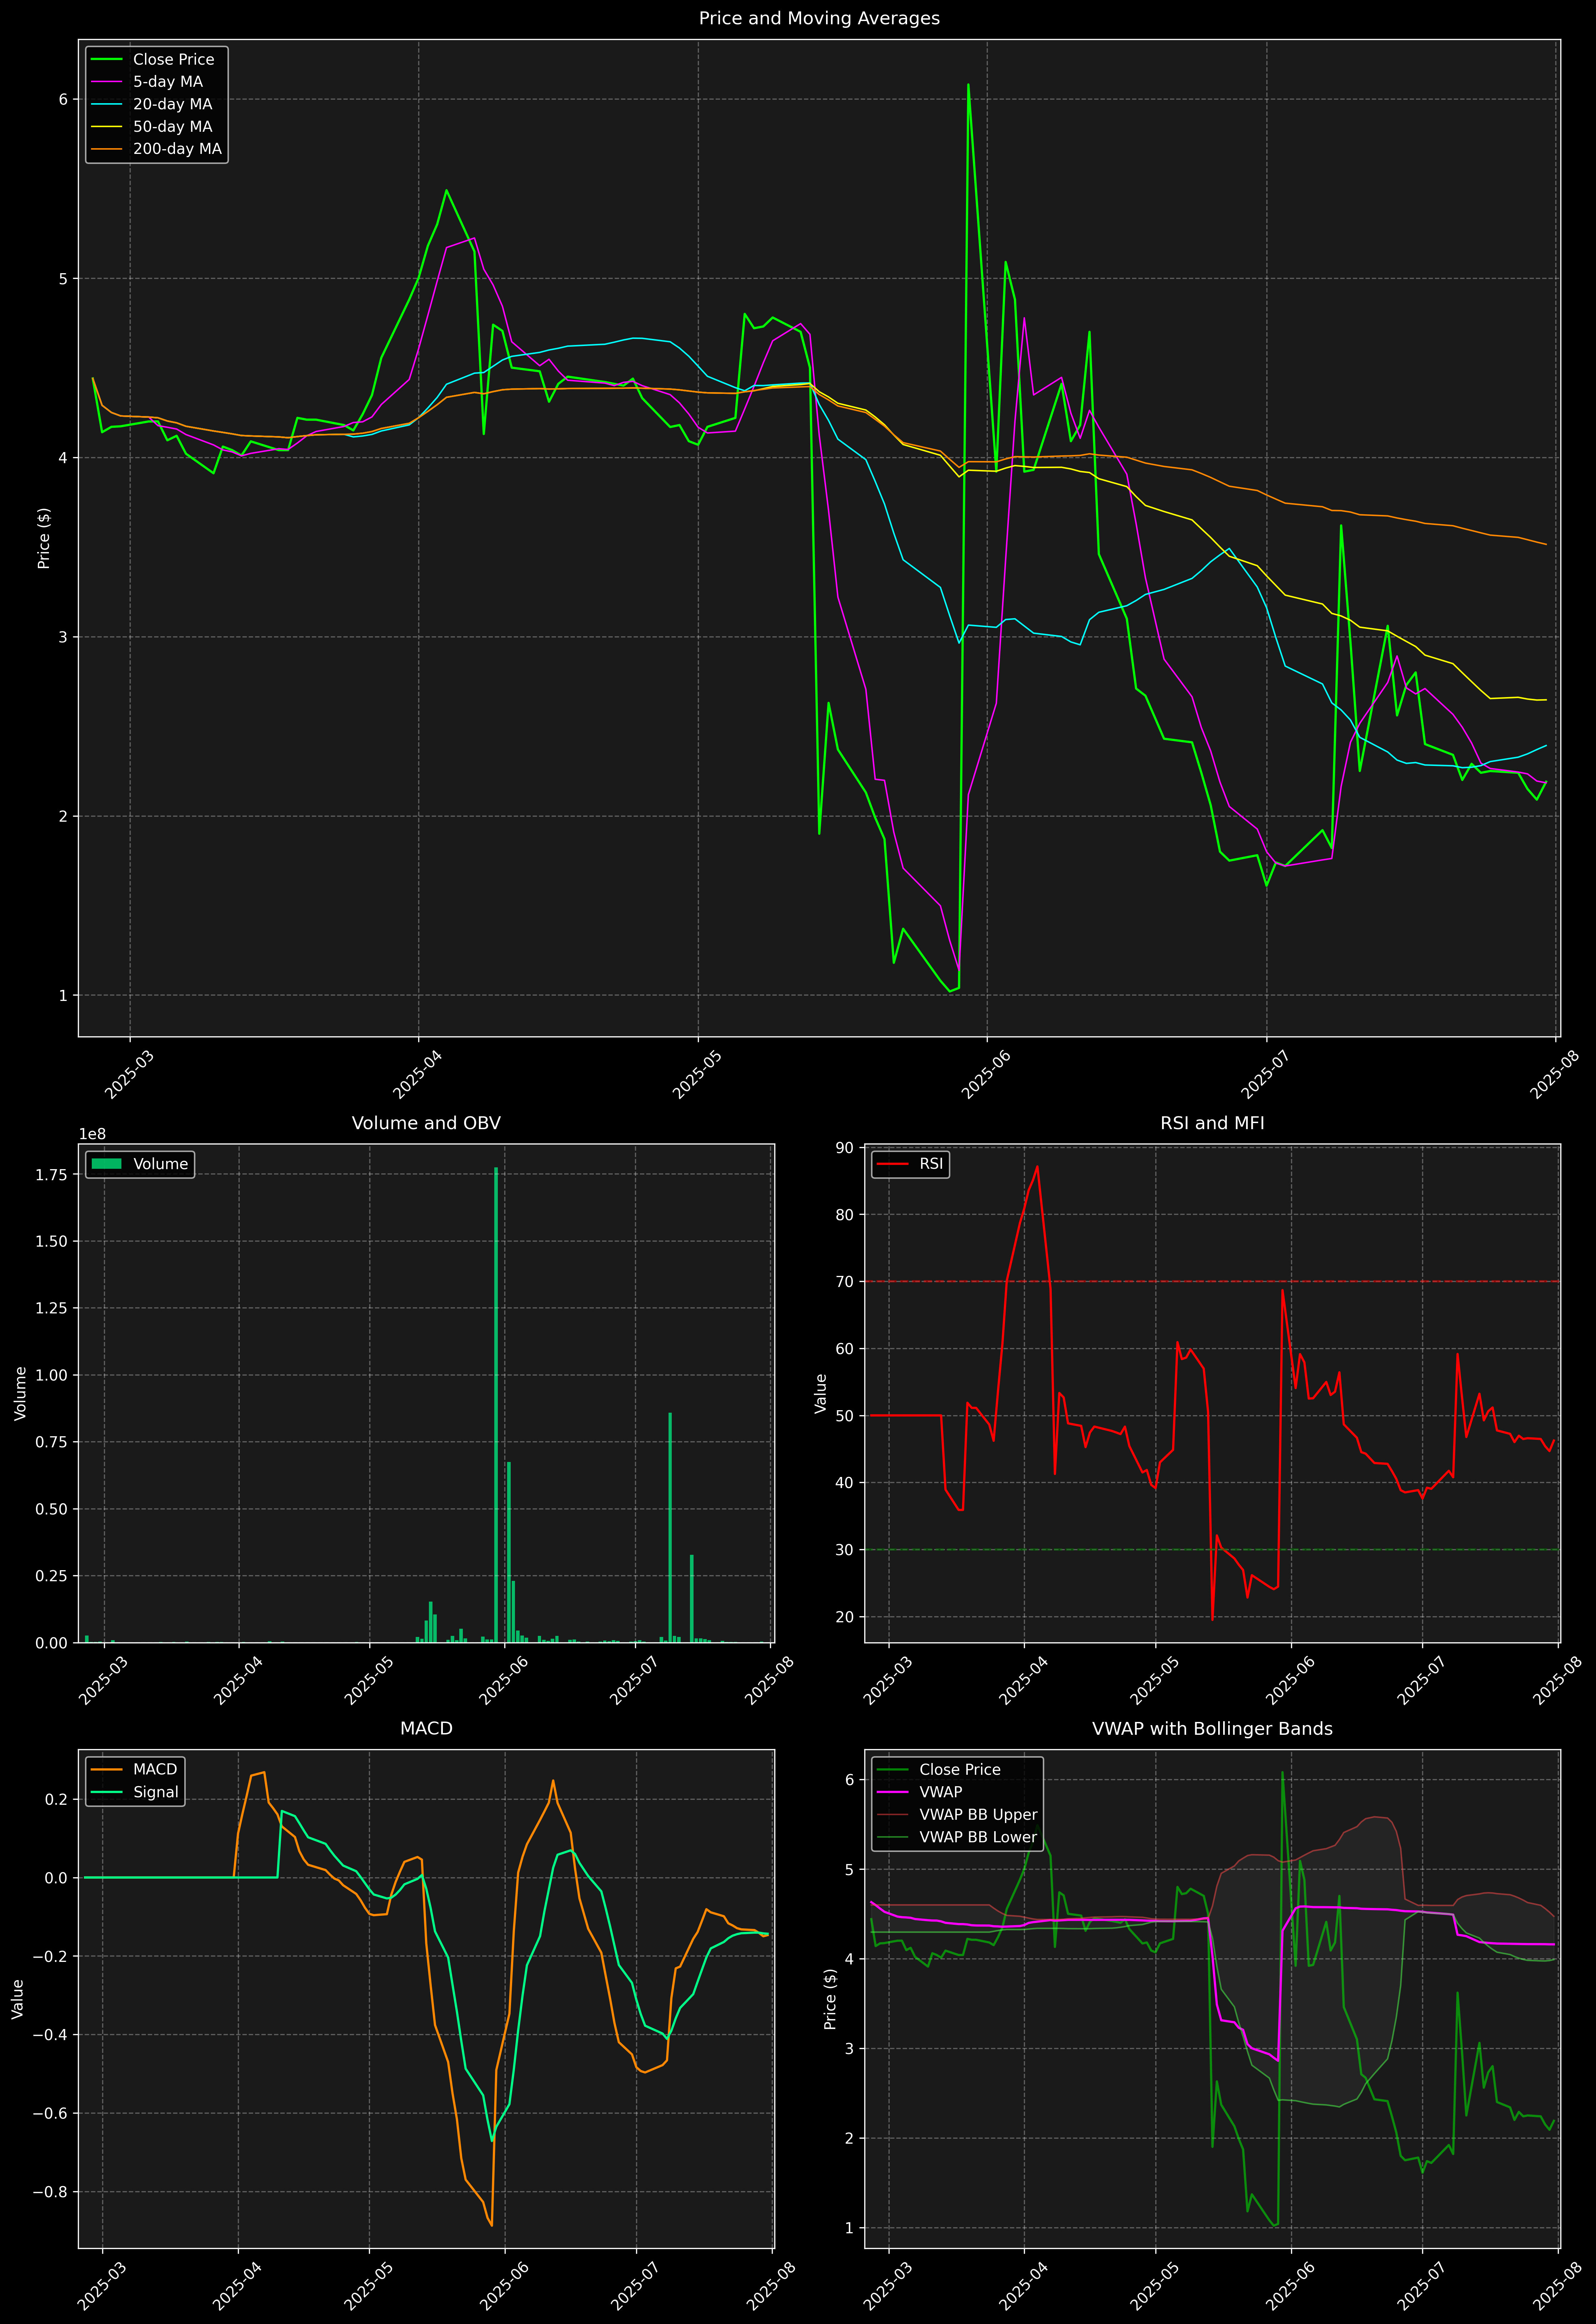This screenshot has height=2324, width=1596.
Task: Click the tallest volume bar near 2025-06
Action: point(496,1405)
